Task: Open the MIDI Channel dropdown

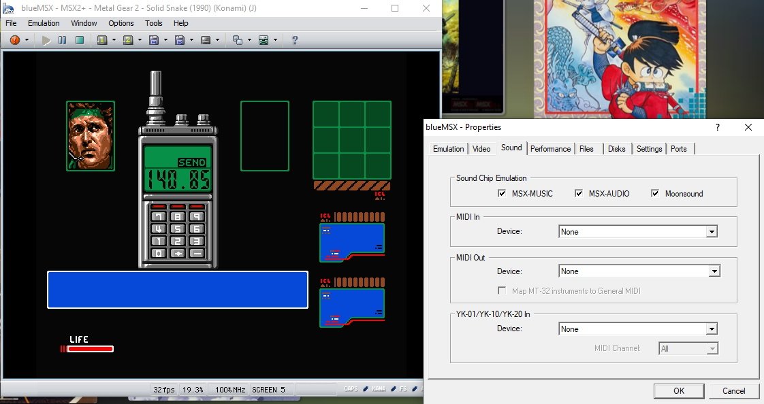Action: coord(712,348)
